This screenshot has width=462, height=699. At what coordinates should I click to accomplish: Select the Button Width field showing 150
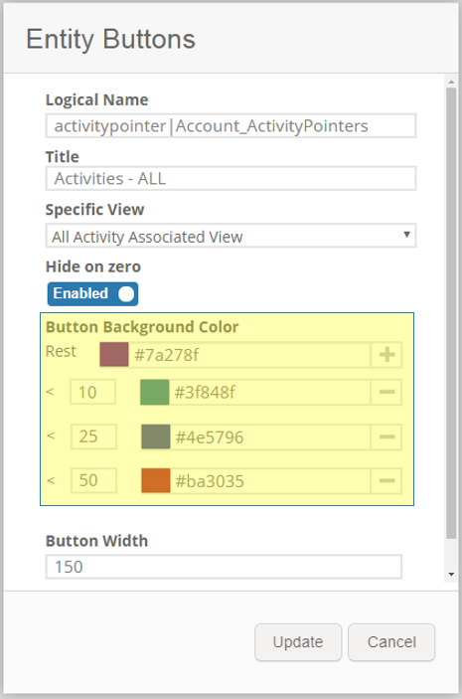tap(224, 567)
